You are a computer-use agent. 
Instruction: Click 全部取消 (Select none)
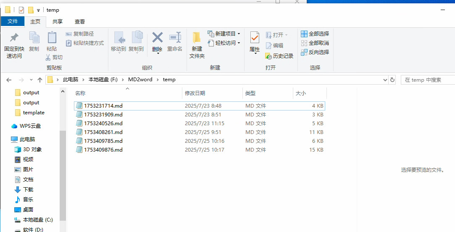coord(315,43)
